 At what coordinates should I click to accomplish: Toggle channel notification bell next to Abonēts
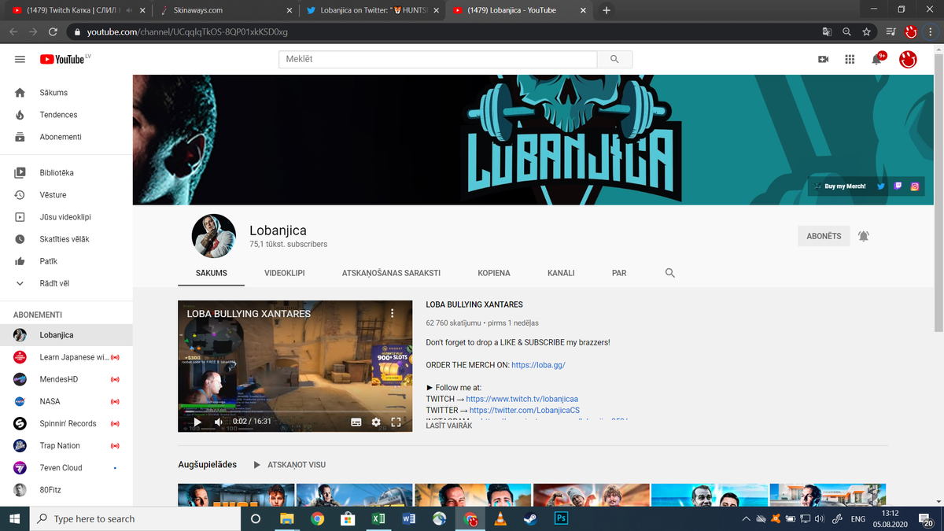coord(864,236)
